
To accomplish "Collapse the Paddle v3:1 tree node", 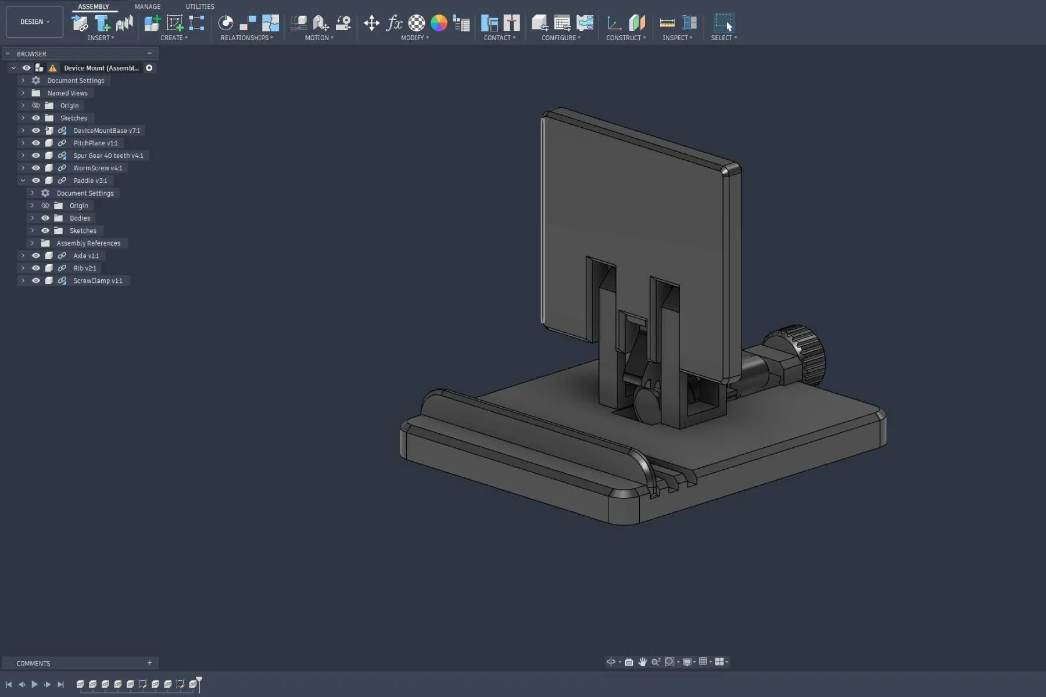I will point(23,181).
